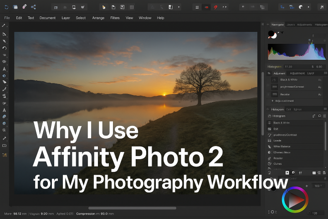
Task: Click the share icon in top toolbar
Action: coord(33,7)
